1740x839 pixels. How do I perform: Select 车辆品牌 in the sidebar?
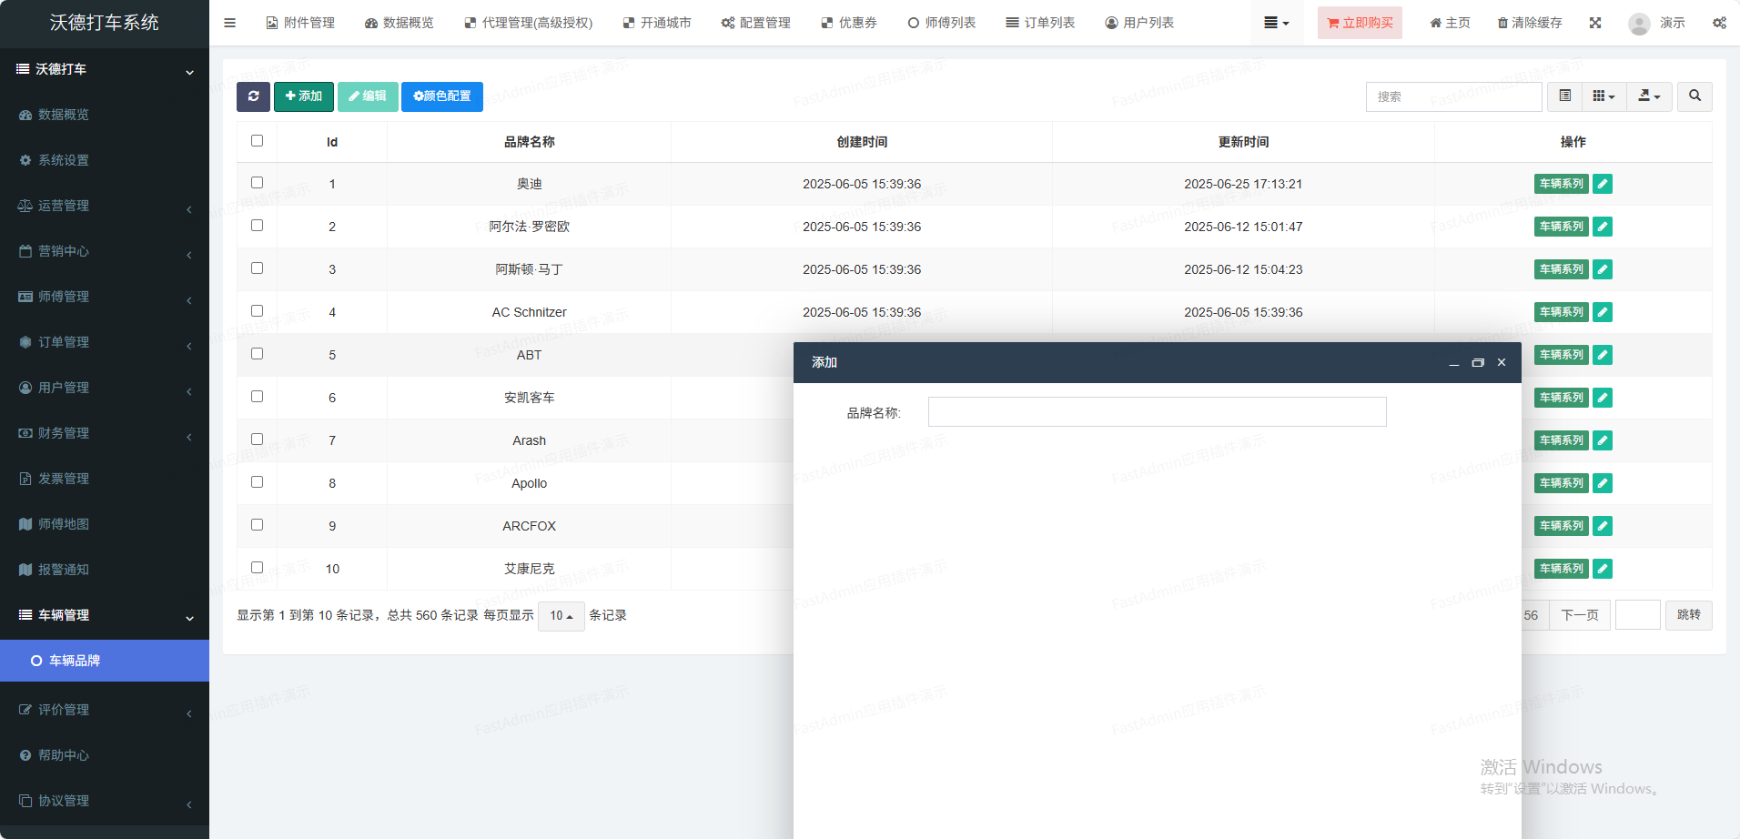click(x=105, y=661)
